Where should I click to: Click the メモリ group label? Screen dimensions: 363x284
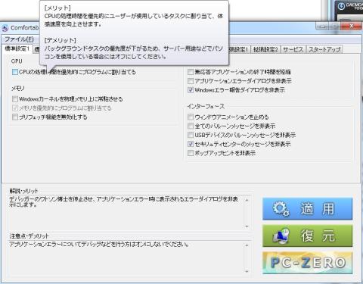(x=18, y=89)
